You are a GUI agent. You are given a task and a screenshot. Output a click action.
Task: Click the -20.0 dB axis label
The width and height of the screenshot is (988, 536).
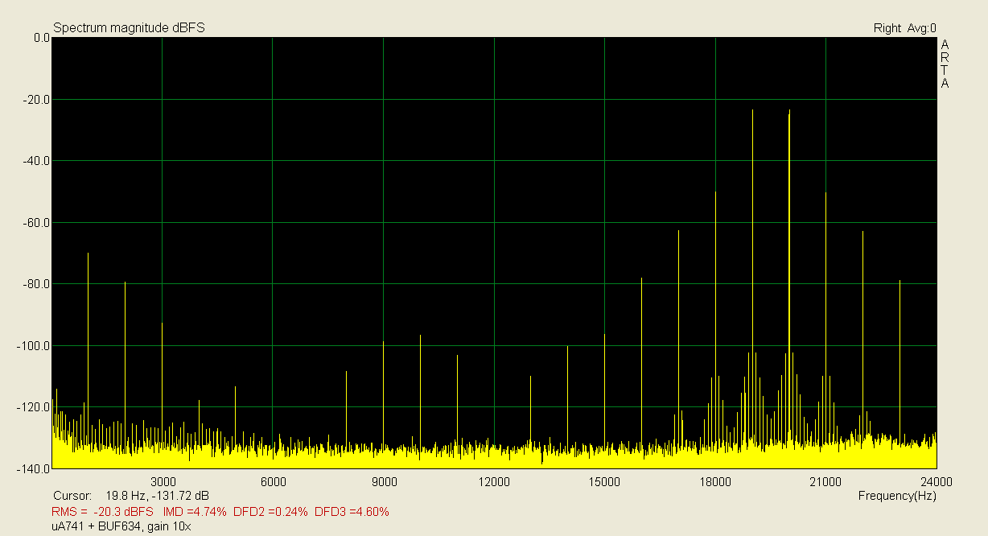[37, 100]
